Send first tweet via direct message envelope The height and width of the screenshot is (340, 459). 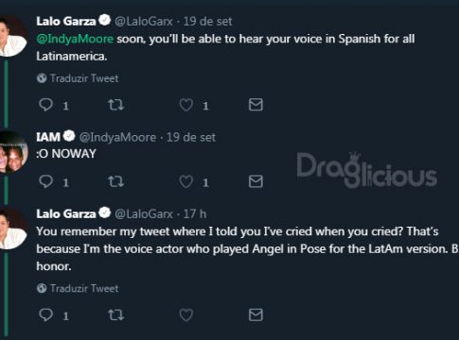(x=256, y=105)
